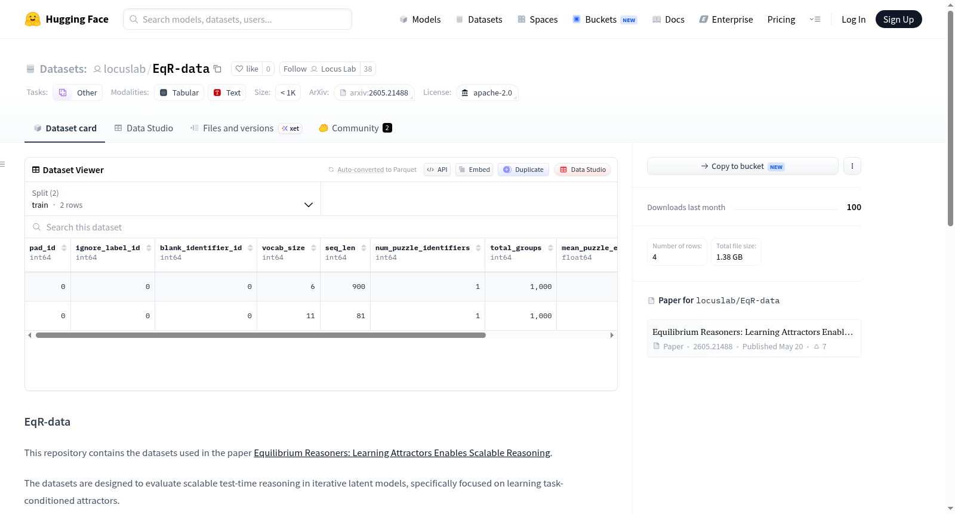Click the like count 0

[268, 69]
